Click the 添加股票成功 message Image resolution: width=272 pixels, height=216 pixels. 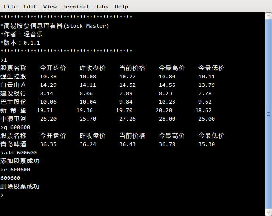point(20,161)
